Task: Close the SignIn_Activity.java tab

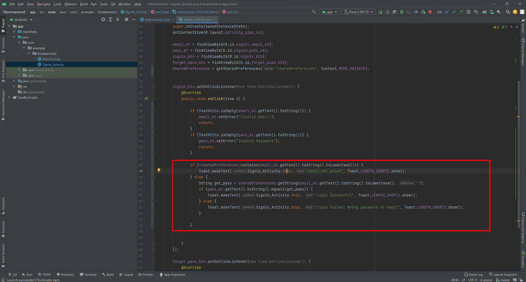Action: (x=215, y=19)
